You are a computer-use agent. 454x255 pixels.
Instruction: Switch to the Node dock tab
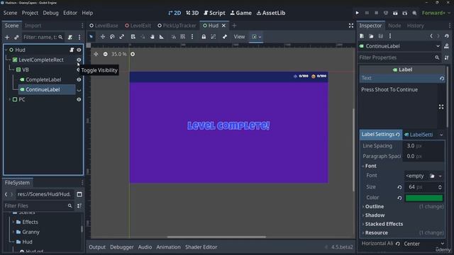click(x=394, y=25)
